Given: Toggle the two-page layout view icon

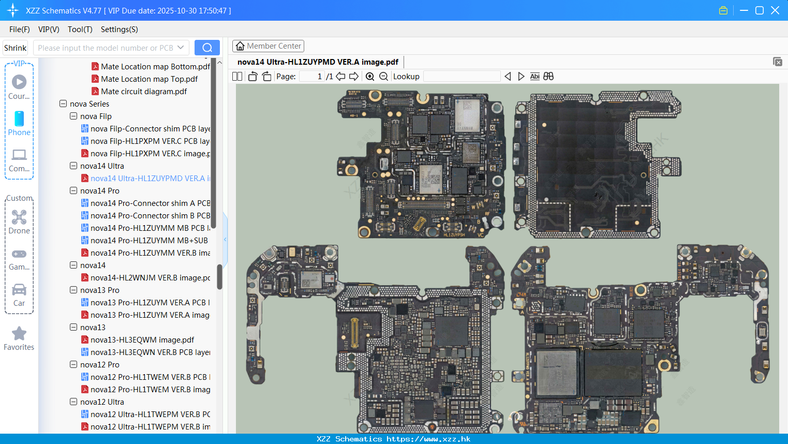Looking at the screenshot, I should coord(237,77).
